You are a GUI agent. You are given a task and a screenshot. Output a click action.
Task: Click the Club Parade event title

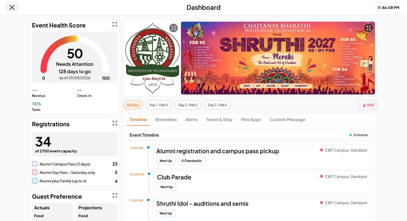(x=174, y=177)
